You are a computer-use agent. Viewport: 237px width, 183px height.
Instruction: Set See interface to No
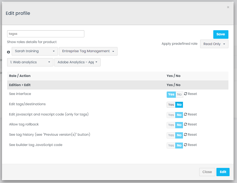(179, 95)
